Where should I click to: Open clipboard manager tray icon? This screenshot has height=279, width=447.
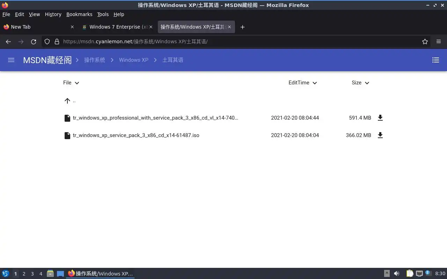click(x=410, y=273)
